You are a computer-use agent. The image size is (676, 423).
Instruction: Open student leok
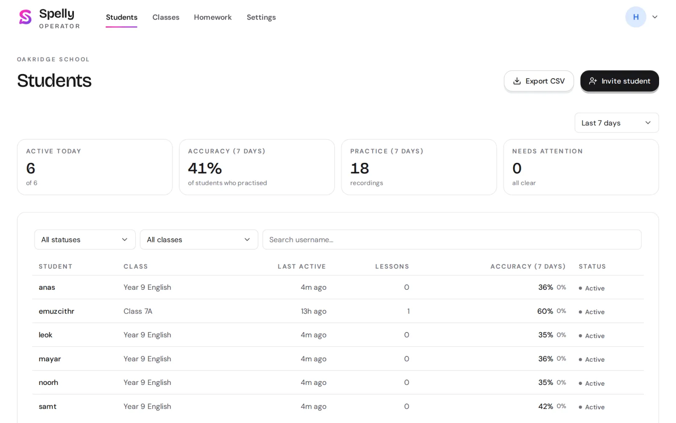click(45, 335)
